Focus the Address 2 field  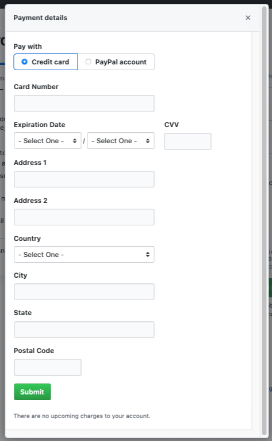click(84, 217)
